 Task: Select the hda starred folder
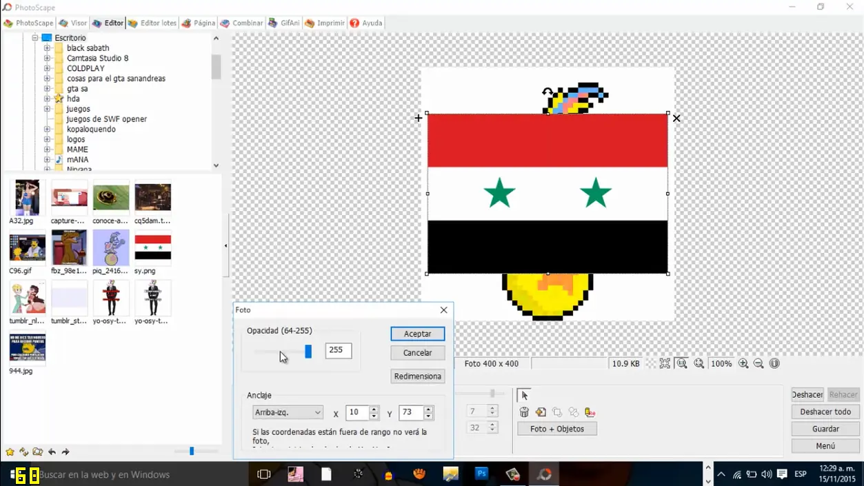[73, 99]
